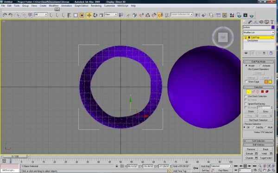Open the Graph Editors menu
Viewport: 278px width, 173px height.
[x=82, y=6]
